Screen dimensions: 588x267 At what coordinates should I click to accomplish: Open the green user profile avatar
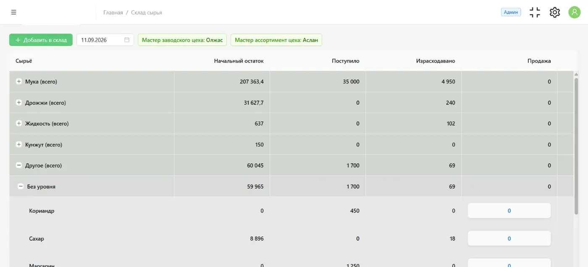click(x=575, y=12)
